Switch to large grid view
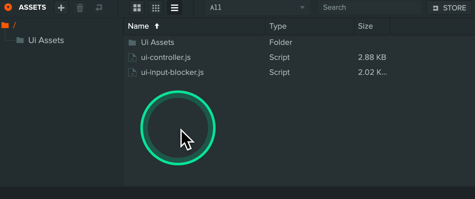475x199 pixels. tap(137, 8)
